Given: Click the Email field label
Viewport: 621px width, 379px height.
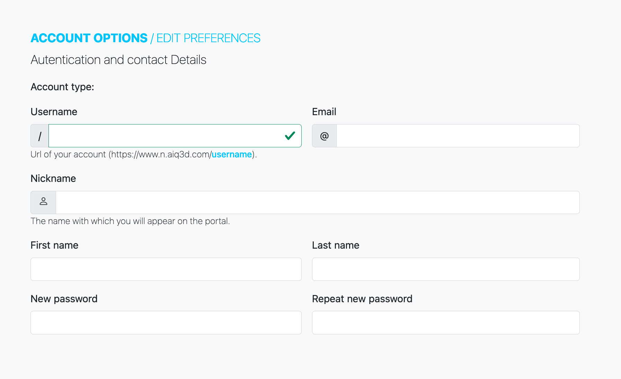Looking at the screenshot, I should point(324,112).
